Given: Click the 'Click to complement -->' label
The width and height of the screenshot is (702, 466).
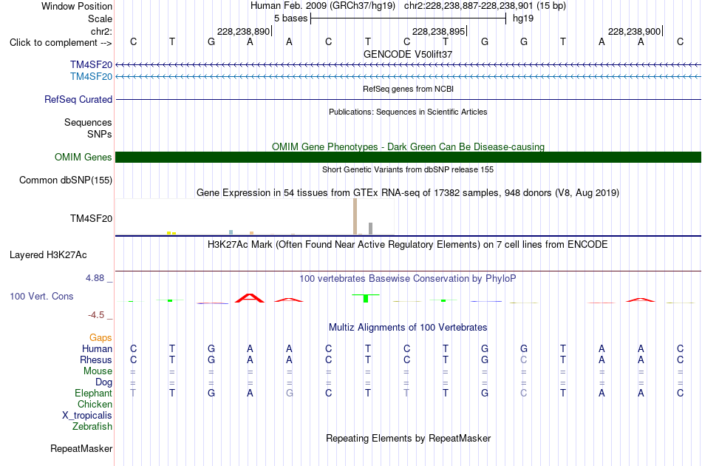Looking at the screenshot, I should (61, 43).
